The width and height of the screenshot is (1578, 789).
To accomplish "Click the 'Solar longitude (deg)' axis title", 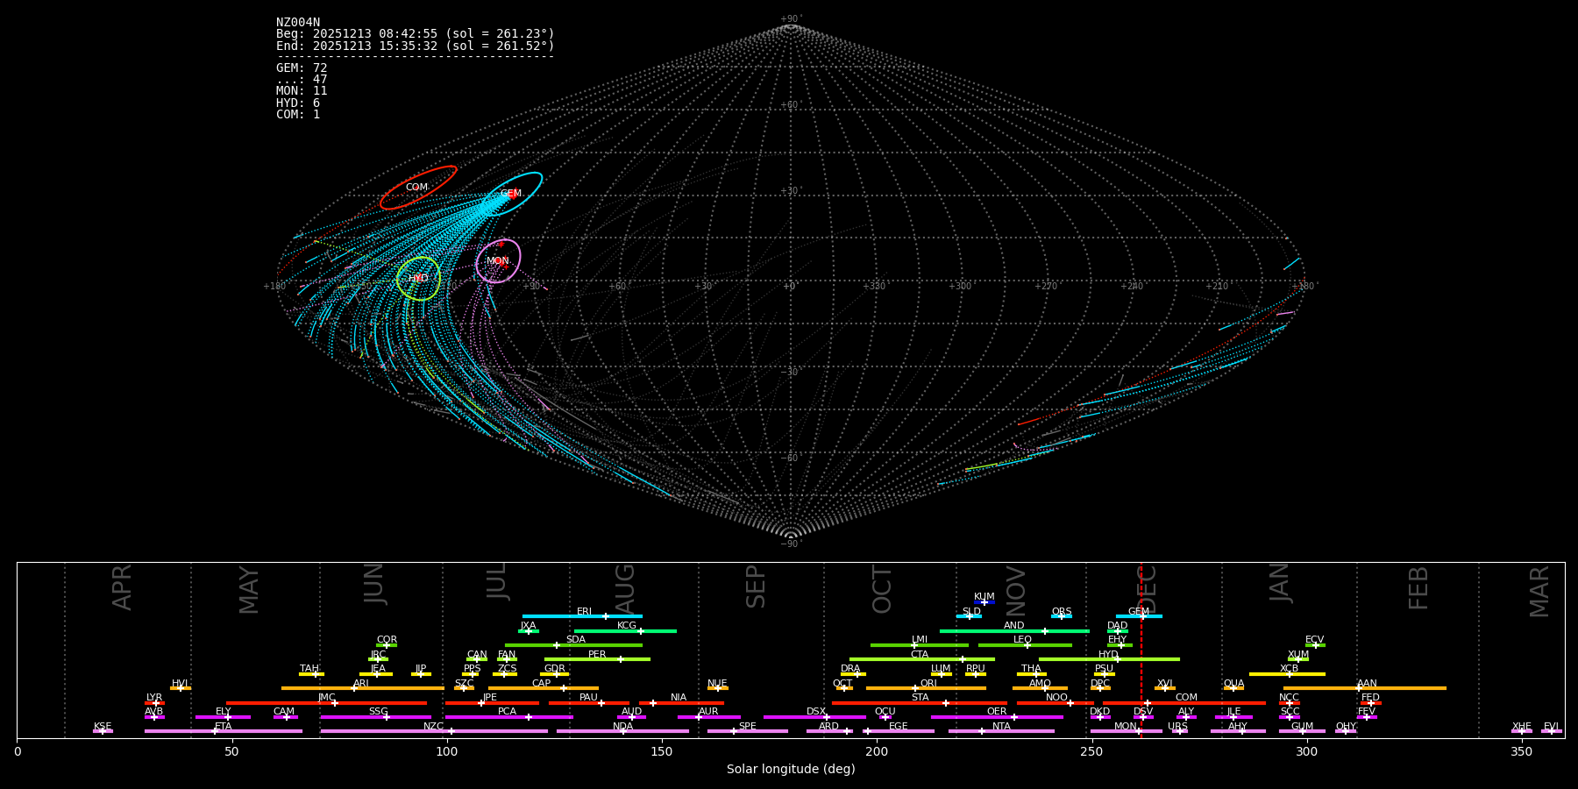I will (791, 770).
